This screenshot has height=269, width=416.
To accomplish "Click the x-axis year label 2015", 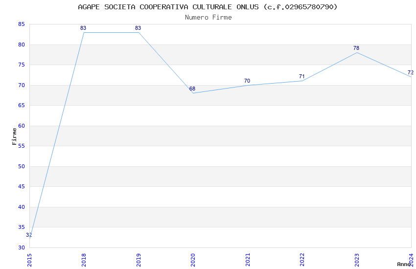I will click(29, 260).
